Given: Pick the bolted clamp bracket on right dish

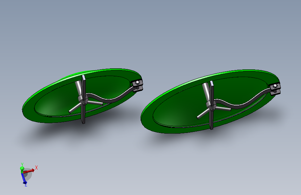Looking at the screenshot, I should 275,88.
